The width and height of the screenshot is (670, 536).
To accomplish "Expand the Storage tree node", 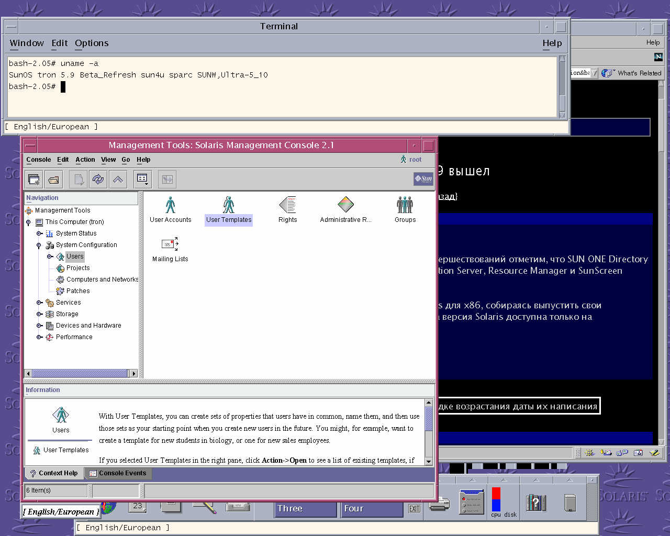I will click(x=39, y=314).
